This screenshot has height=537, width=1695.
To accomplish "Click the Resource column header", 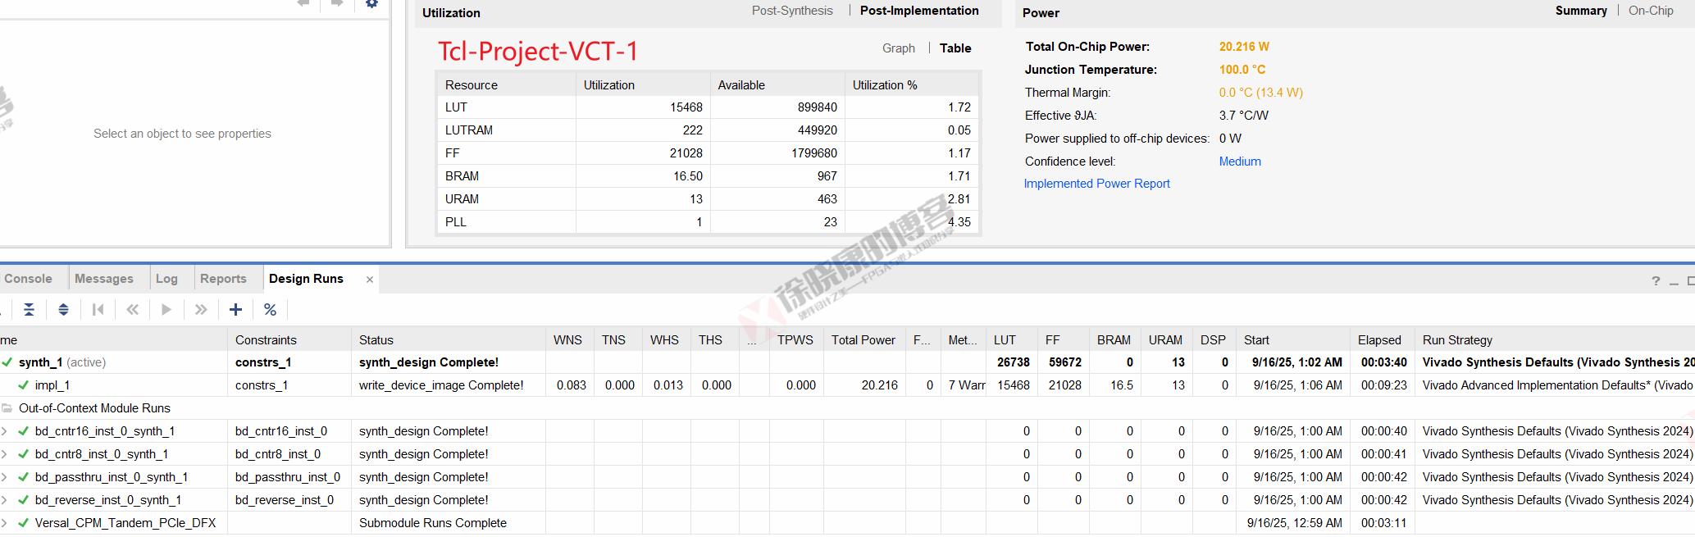I will [507, 84].
